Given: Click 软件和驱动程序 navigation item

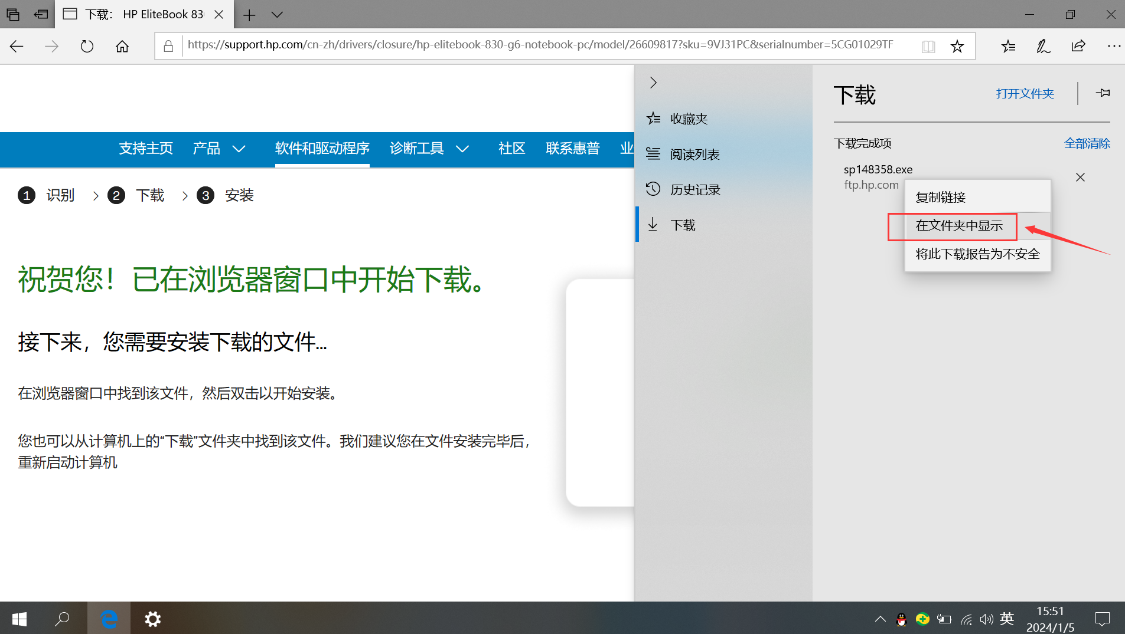Looking at the screenshot, I should (322, 148).
